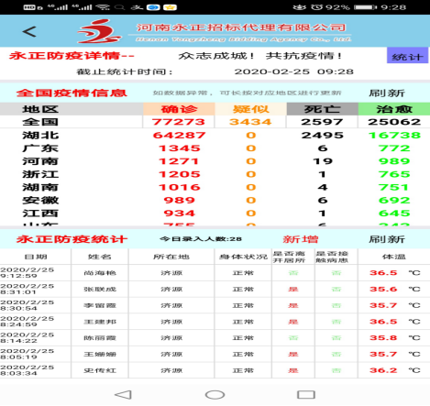
Task: Open the 统计 purple button
Action: 407,56
